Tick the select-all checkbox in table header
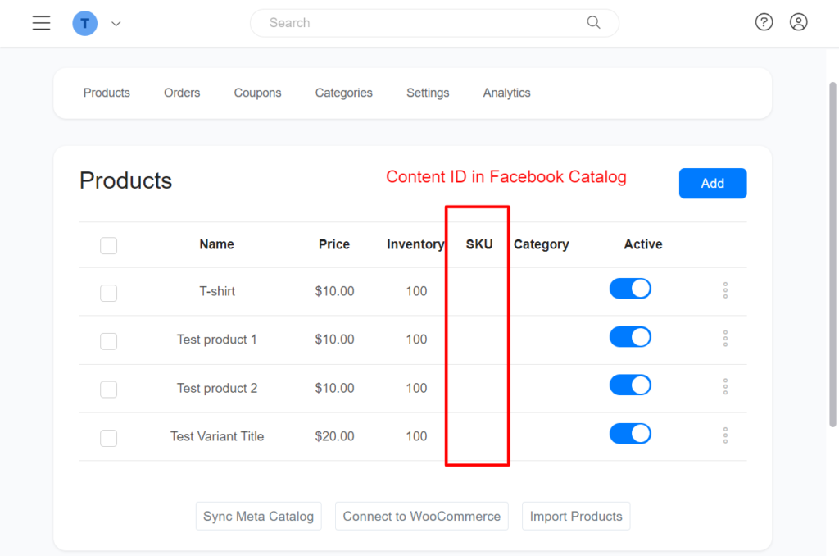The height and width of the screenshot is (556, 839). pos(108,245)
